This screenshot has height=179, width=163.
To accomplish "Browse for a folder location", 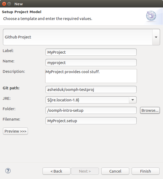I will (x=150, y=110).
